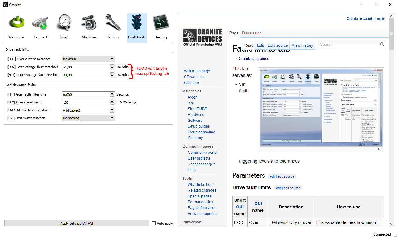Open the View history tab
Screen dimensions: 398x238
[303, 45]
